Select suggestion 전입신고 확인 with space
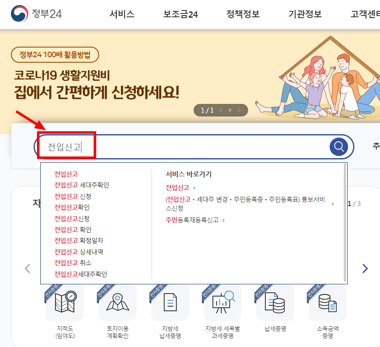 pyautogui.click(x=73, y=230)
